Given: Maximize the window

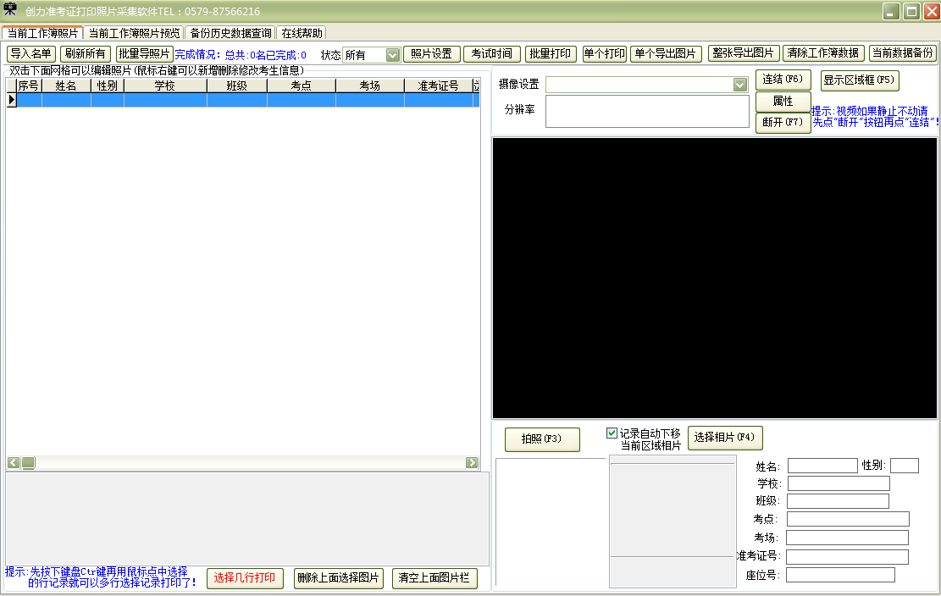Looking at the screenshot, I should pyautogui.click(x=911, y=11).
